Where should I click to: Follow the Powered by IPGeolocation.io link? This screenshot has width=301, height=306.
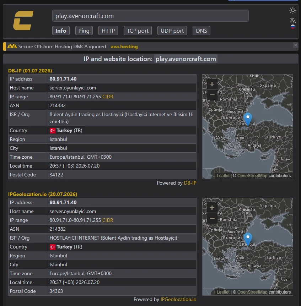pos(178,299)
